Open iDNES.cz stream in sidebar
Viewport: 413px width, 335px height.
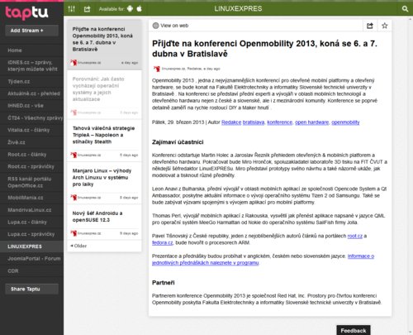(32, 65)
